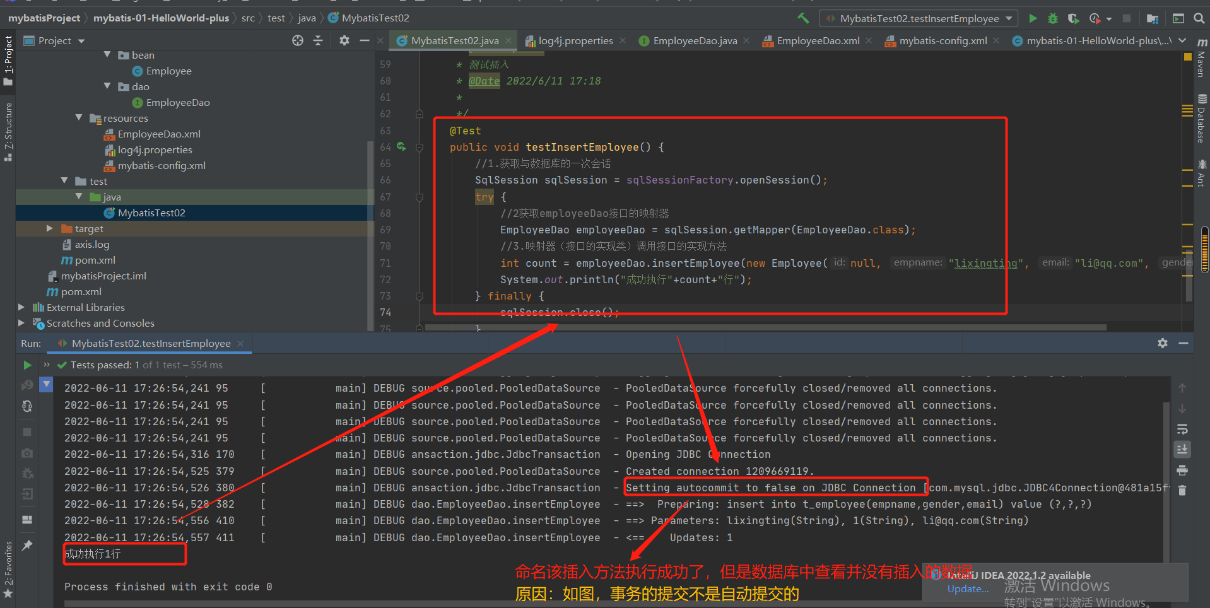1210x608 pixels.
Task: Click fold toggle at line 67 try
Action: pyautogui.click(x=420, y=197)
